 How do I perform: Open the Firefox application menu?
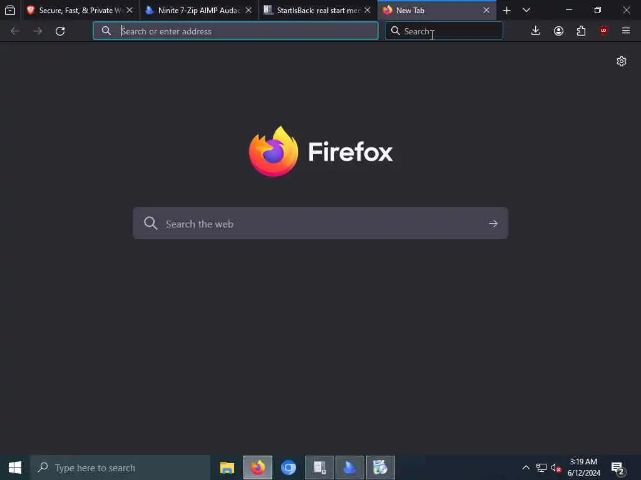click(x=626, y=31)
